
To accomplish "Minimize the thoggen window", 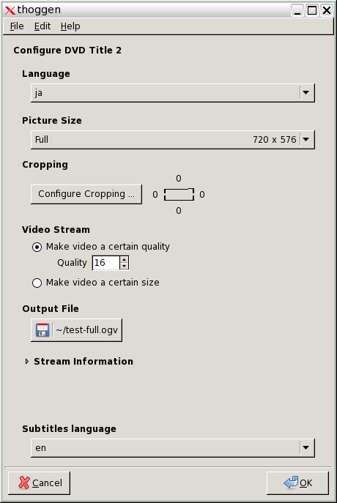I will [297, 10].
